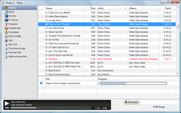Select the Music note icon in sidebar

(x=7, y=12)
